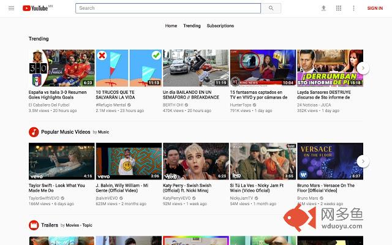
Task: Open the three-dot settings menu
Action: (353, 8)
